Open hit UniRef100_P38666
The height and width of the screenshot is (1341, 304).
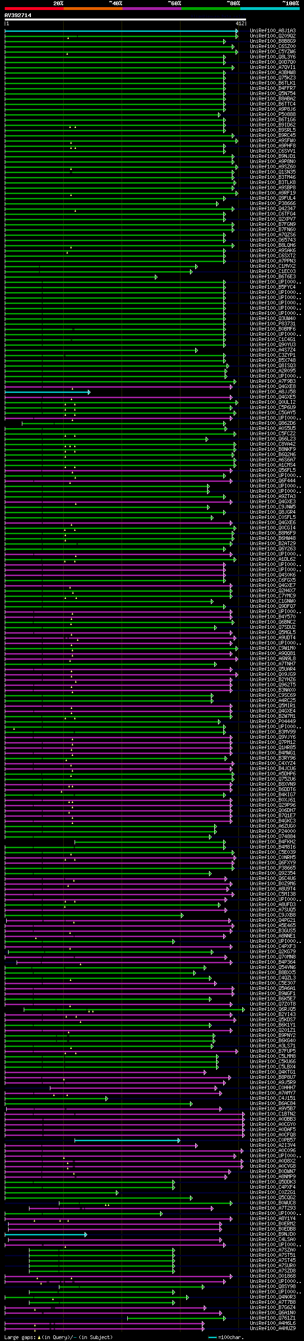273,204
